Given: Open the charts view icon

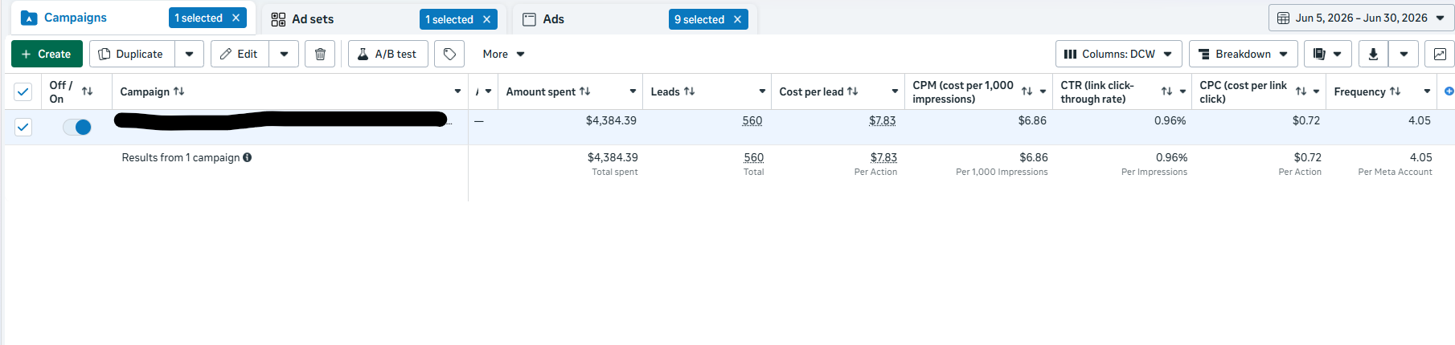Looking at the screenshot, I should pos(1439,54).
